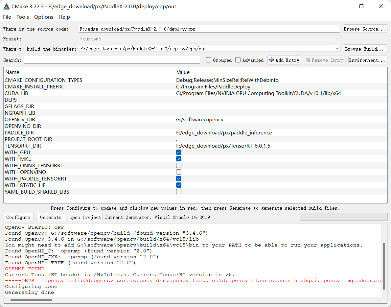Select the DEPS entry

click(x=11, y=100)
